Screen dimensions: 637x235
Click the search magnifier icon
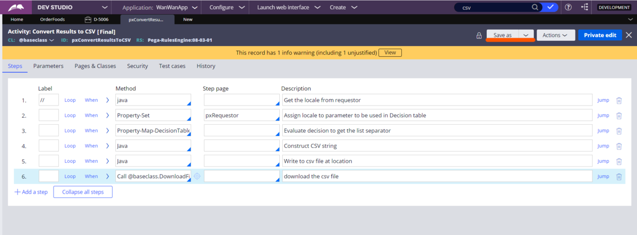pyautogui.click(x=535, y=7)
